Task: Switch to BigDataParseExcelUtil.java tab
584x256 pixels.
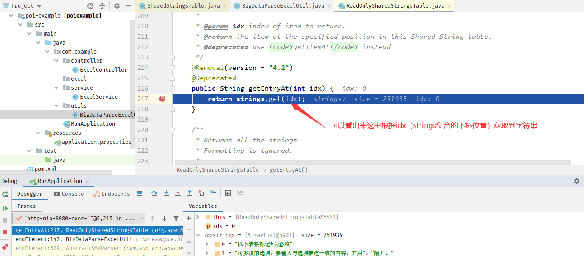Action: [283, 6]
